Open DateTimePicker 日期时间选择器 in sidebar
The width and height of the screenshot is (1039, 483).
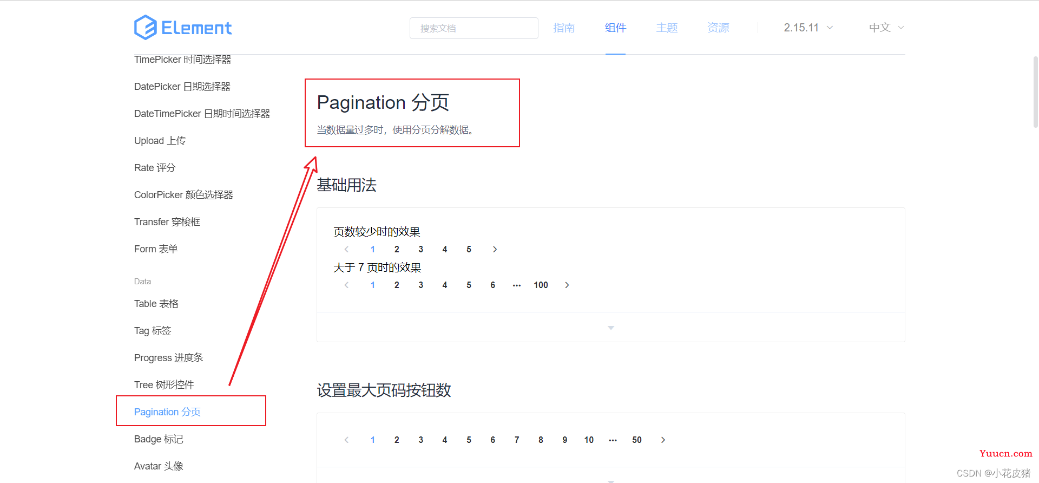tap(202, 114)
